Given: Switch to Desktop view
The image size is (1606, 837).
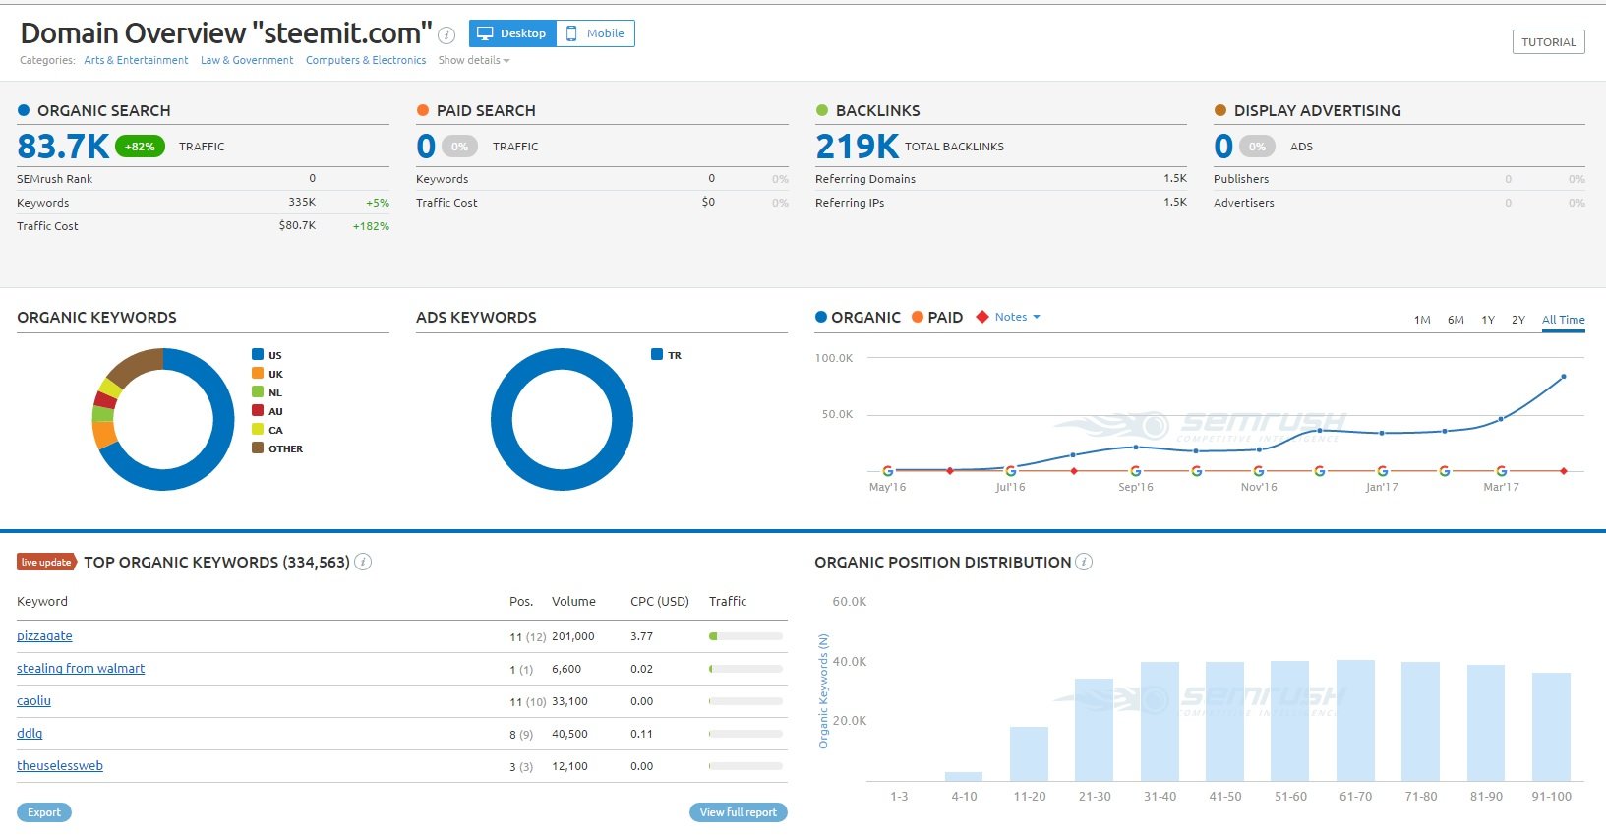Looking at the screenshot, I should coord(512,33).
